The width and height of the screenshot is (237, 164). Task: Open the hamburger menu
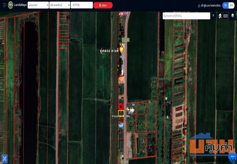click(x=4, y=5)
